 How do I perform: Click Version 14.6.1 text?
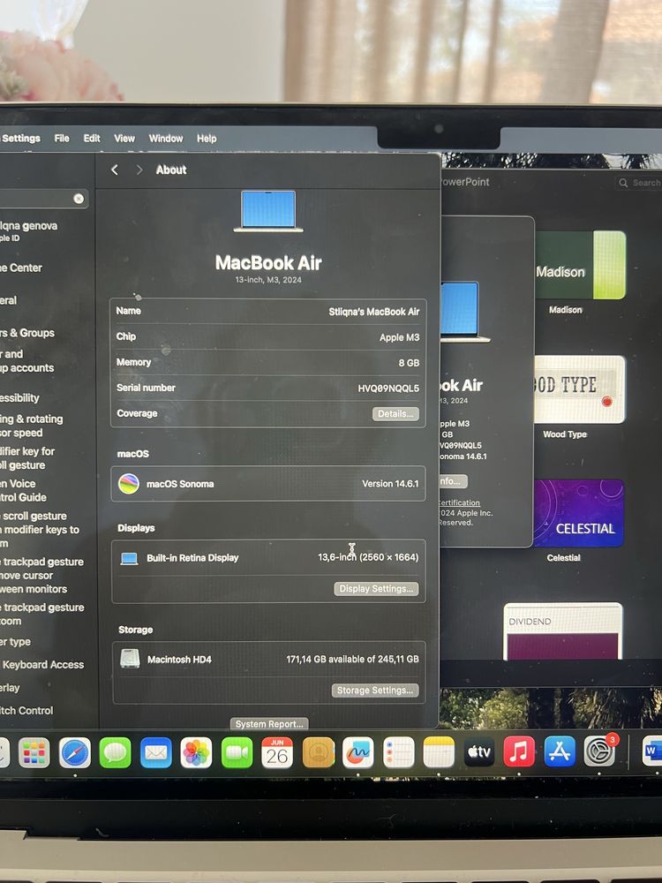coord(390,484)
